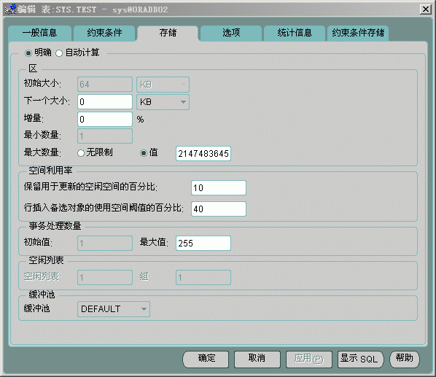
Task: Click the maximum value field 2147483645
Action: pyautogui.click(x=203, y=153)
